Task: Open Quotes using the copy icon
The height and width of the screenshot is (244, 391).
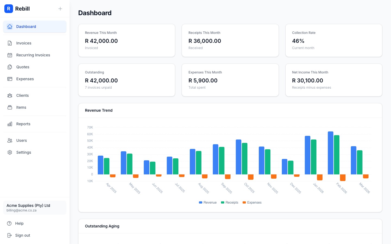Action: [10, 67]
